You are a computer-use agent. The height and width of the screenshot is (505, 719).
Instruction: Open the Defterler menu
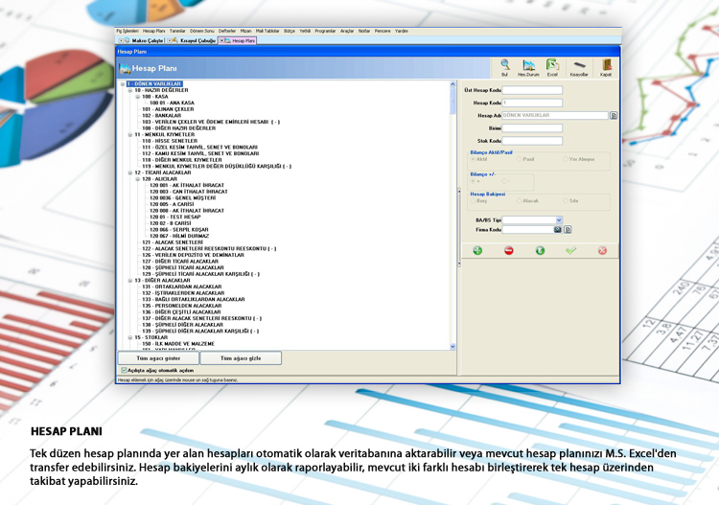tap(225, 31)
